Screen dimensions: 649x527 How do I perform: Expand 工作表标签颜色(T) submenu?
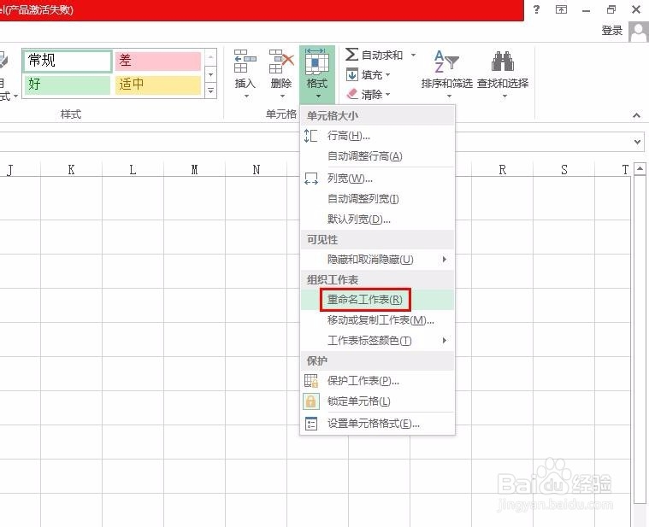pos(377,340)
